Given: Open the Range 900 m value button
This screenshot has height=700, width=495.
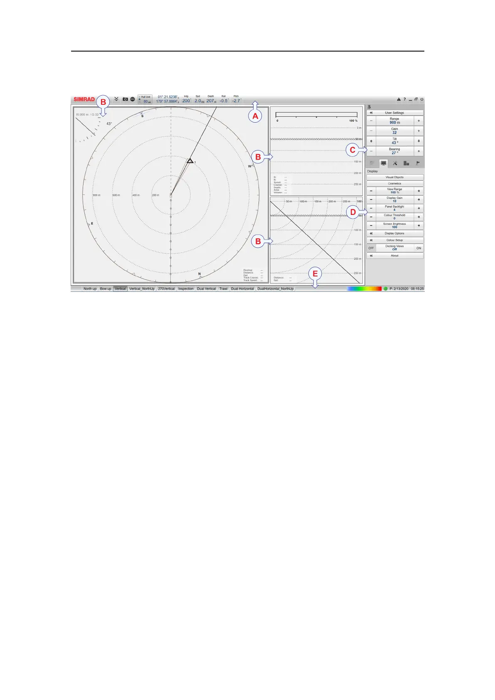Looking at the screenshot, I should (x=395, y=121).
